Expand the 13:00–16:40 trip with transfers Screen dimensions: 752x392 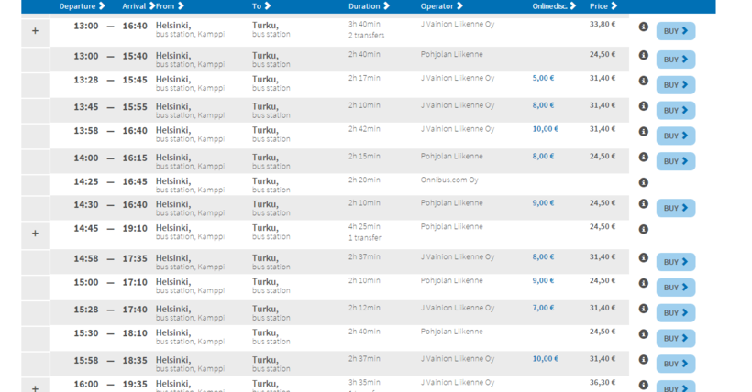[35, 31]
